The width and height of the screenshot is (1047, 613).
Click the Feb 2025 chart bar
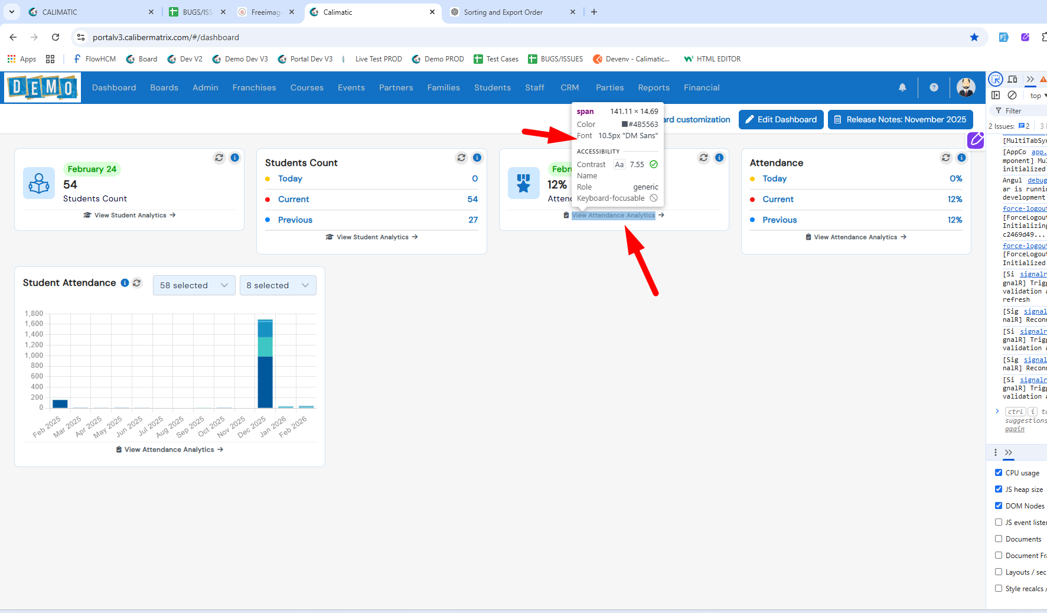tap(60, 404)
